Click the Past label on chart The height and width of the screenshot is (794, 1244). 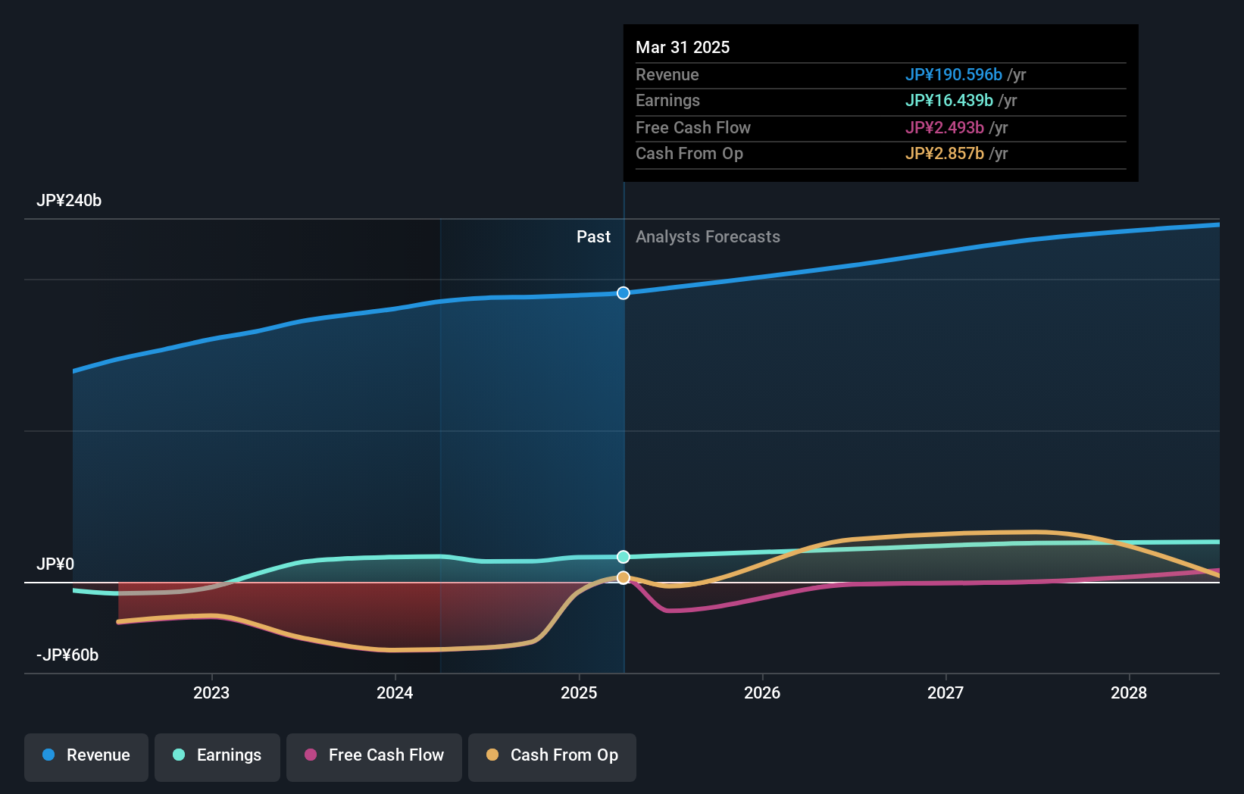click(x=593, y=237)
